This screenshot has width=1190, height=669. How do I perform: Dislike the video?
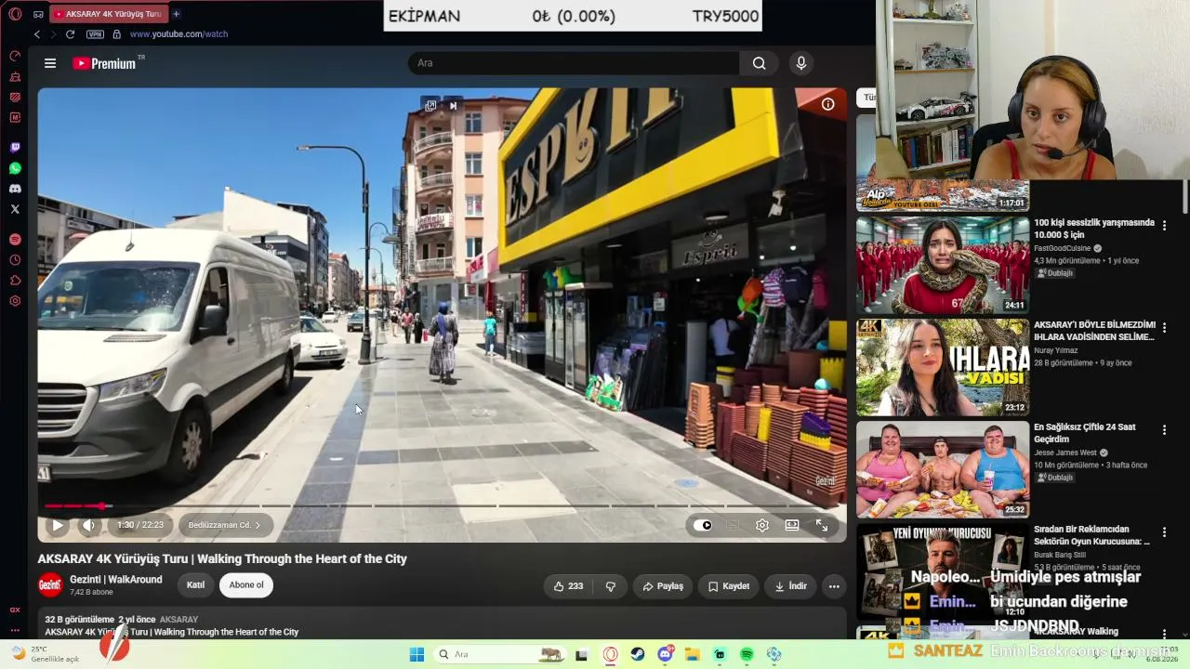click(x=611, y=586)
